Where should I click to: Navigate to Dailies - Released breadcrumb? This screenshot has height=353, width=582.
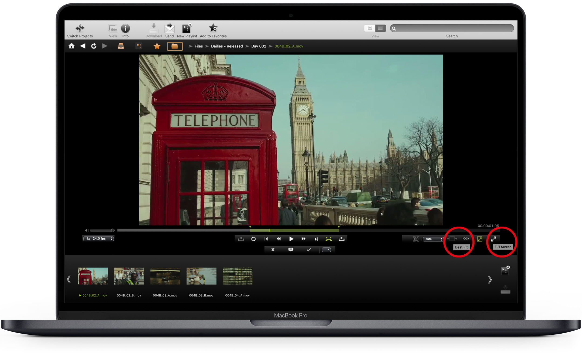pyautogui.click(x=227, y=46)
